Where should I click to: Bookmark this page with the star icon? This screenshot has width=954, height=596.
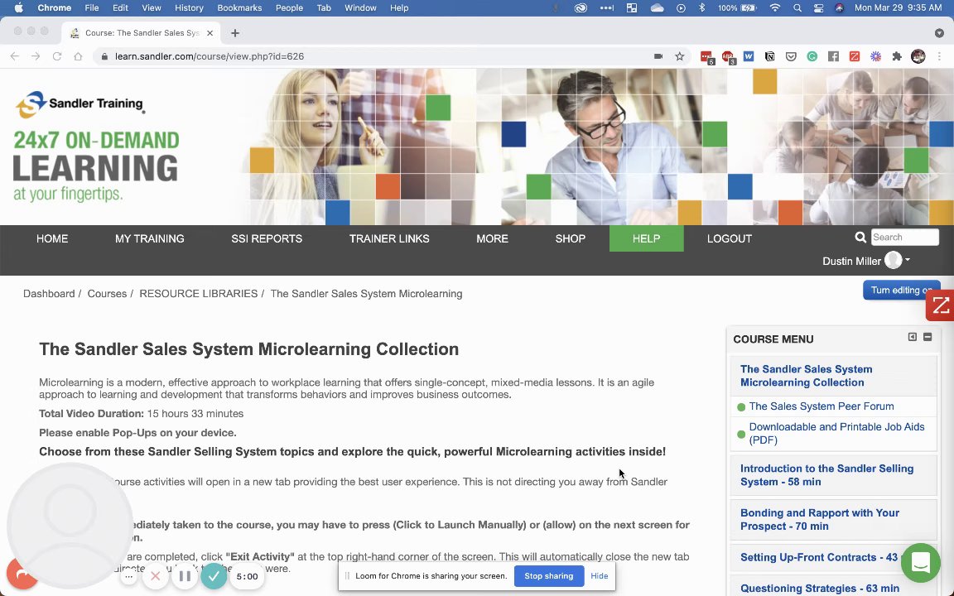point(680,56)
